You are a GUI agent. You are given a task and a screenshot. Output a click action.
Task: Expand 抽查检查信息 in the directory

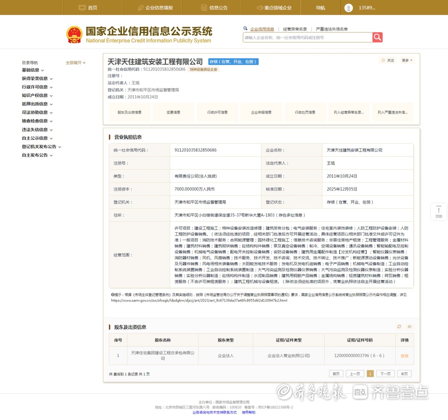coord(37,121)
